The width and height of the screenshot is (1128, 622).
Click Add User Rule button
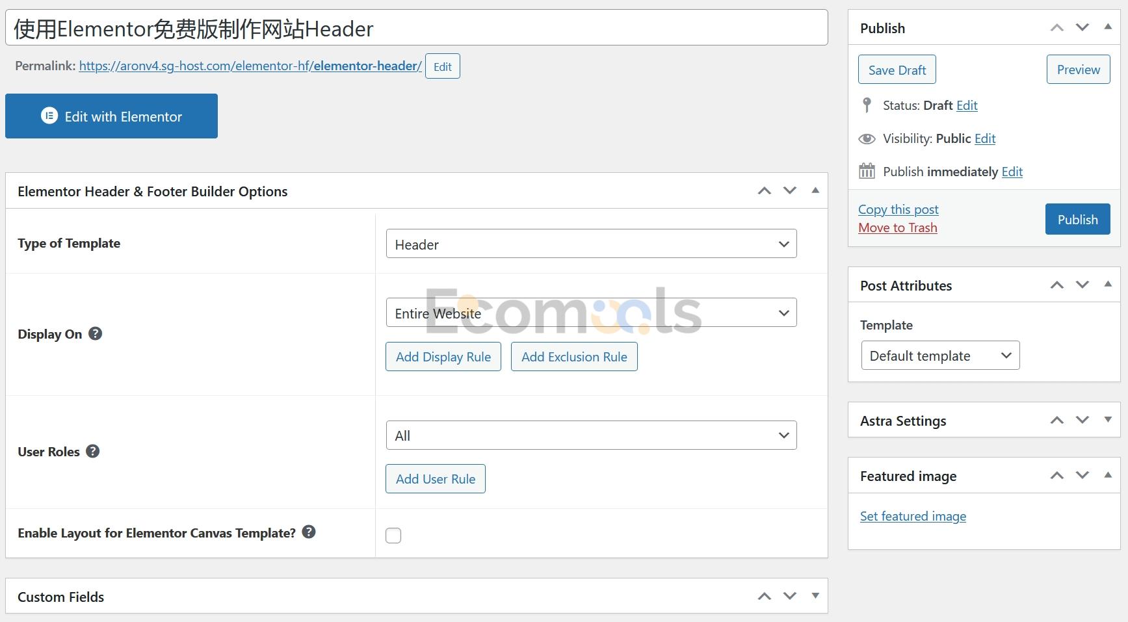pos(436,479)
